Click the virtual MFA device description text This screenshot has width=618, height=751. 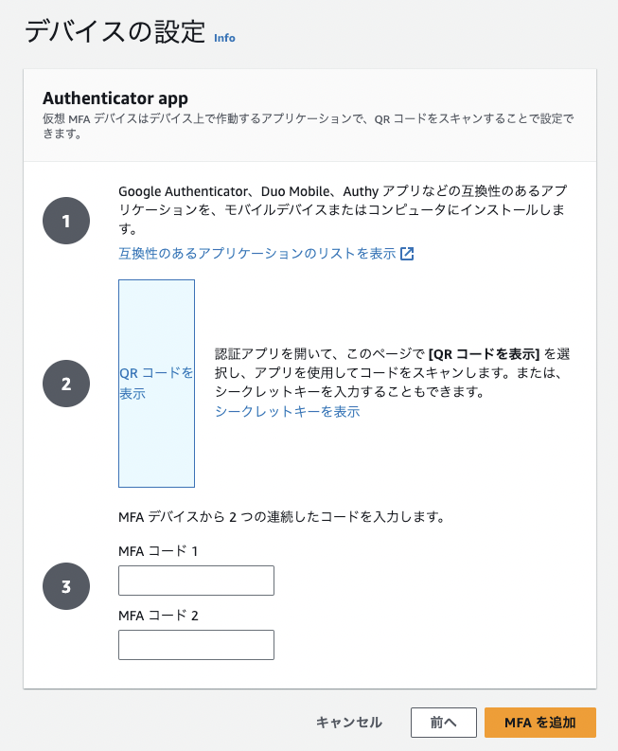(x=308, y=126)
